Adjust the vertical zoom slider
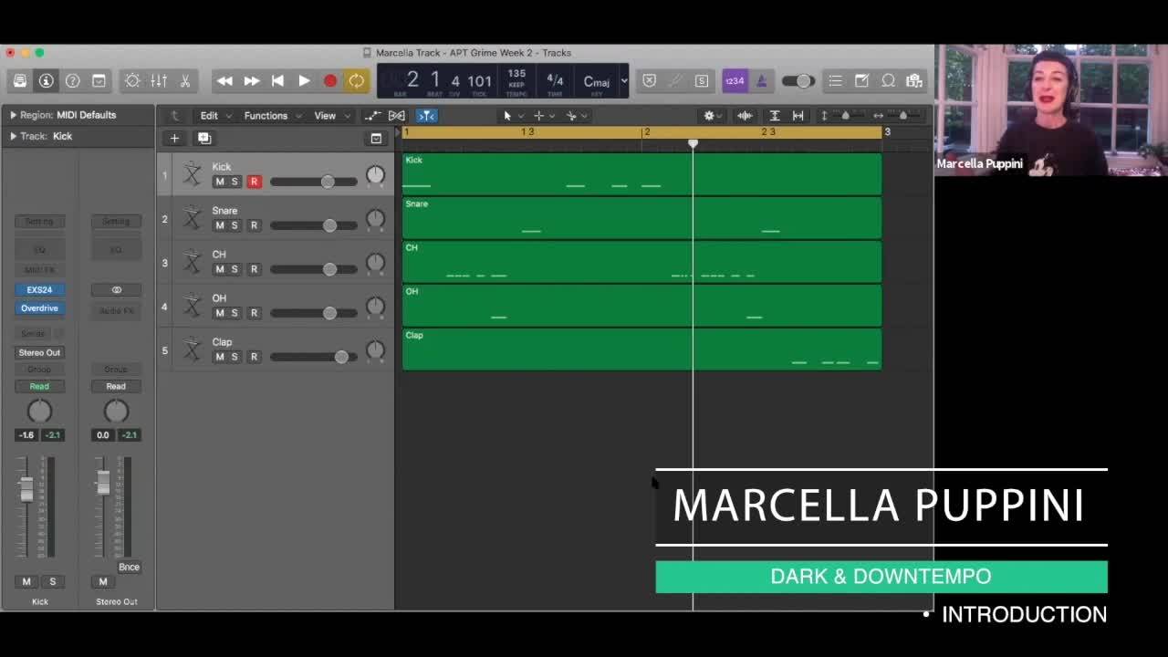 point(845,116)
